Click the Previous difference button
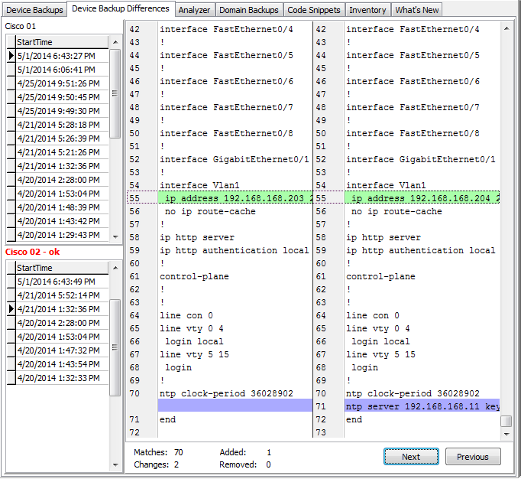This screenshot has width=521, height=479. [473, 457]
